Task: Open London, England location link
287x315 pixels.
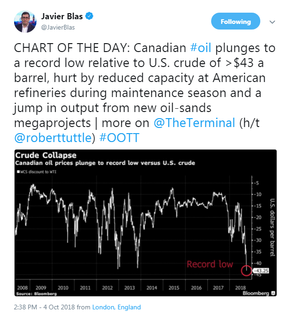Action: click(x=117, y=307)
